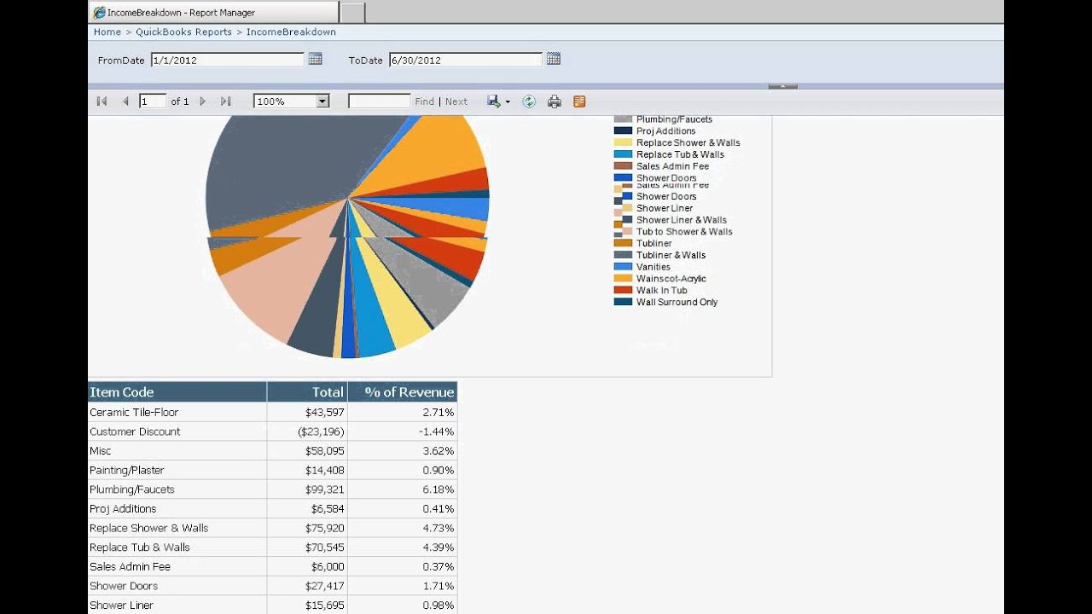This screenshot has width=1092, height=614.
Task: Click the Internet Explorer tab icon
Action: [99, 13]
